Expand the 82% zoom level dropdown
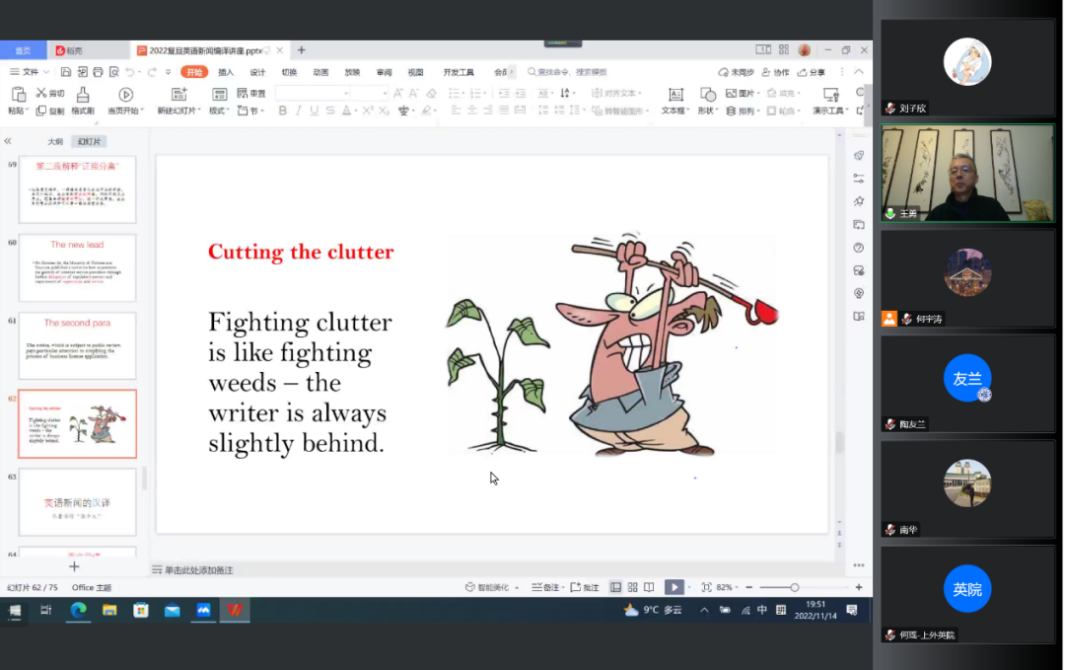The image size is (1065, 670). (727, 587)
